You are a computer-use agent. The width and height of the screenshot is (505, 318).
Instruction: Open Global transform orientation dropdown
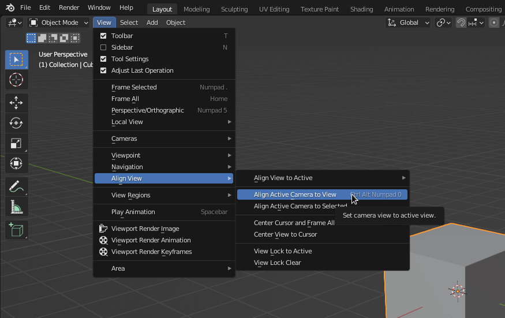(x=409, y=23)
